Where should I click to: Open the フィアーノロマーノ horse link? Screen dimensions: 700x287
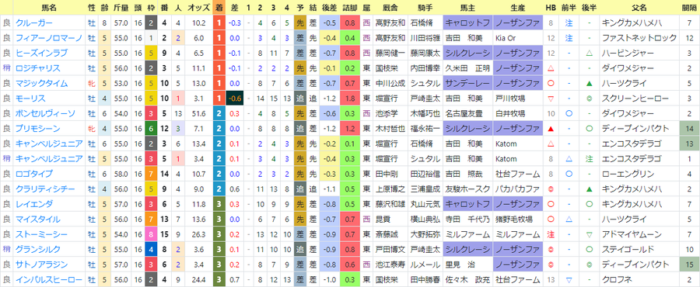coord(49,38)
